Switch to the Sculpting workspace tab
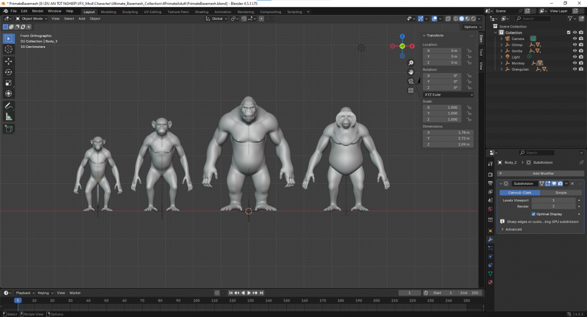This screenshot has width=587, height=317. [x=129, y=11]
